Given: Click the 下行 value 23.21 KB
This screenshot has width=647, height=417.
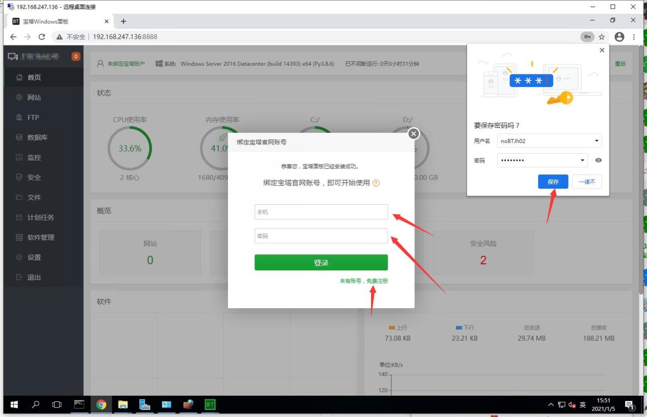Looking at the screenshot, I should [x=465, y=338].
